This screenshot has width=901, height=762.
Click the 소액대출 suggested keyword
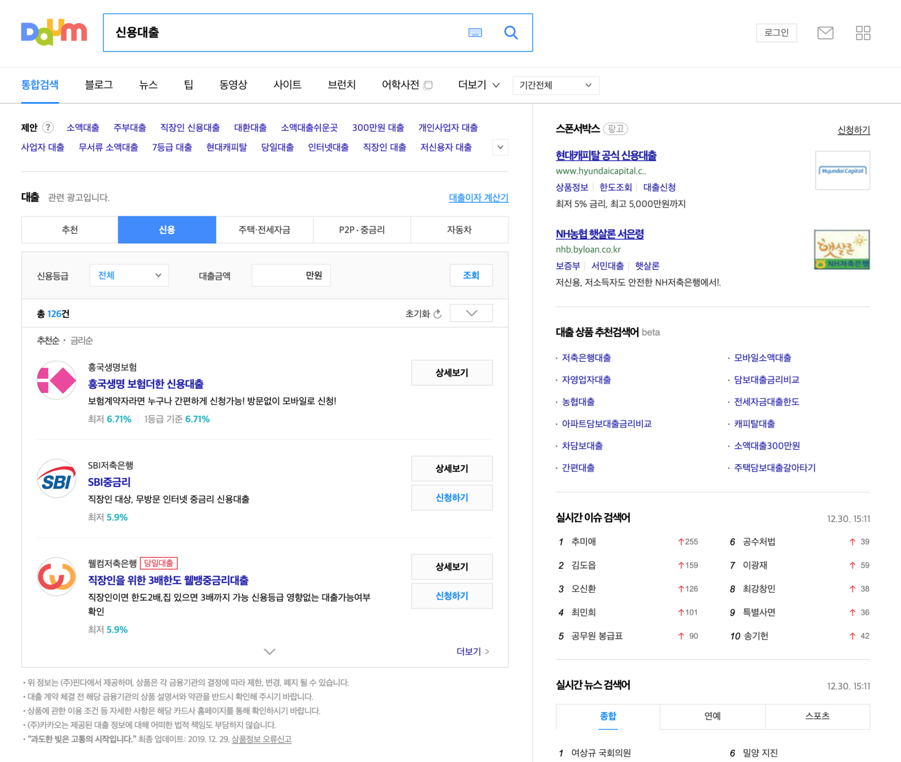pyautogui.click(x=83, y=128)
